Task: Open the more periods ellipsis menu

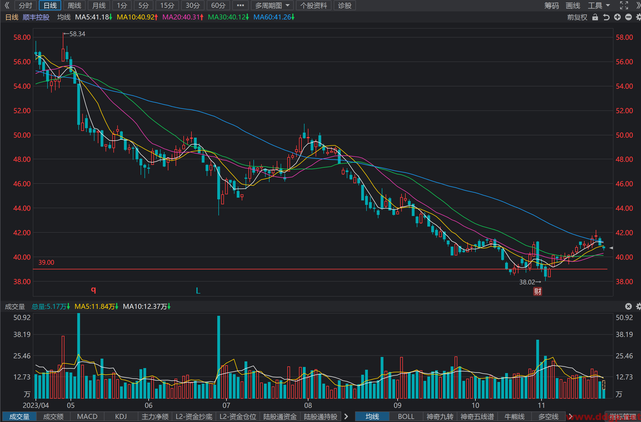Action: pos(240,5)
